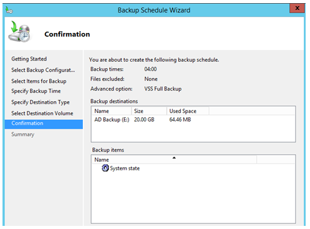Sort backup destinations by Used Space column

point(188,111)
